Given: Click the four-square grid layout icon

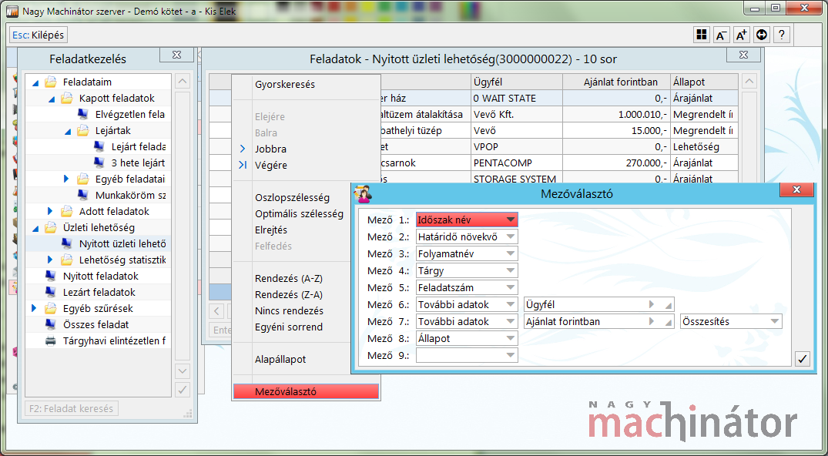Looking at the screenshot, I should point(701,35).
